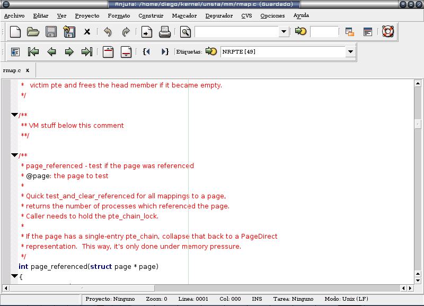
Task: Click the '@page: the page to test' comment line
Action: (x=65, y=176)
